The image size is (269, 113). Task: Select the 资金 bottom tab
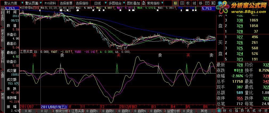[x=188, y=111]
